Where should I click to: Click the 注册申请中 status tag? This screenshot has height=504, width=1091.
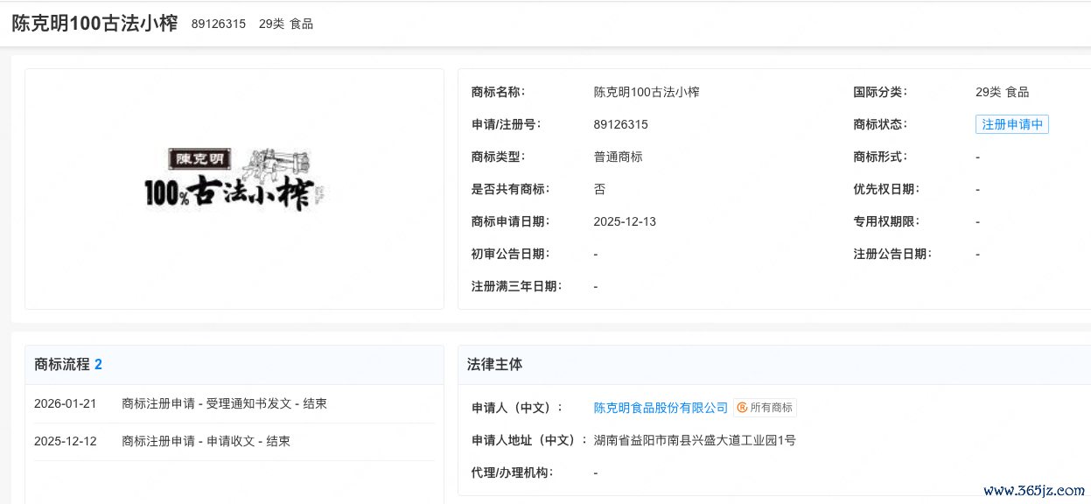coord(1011,124)
